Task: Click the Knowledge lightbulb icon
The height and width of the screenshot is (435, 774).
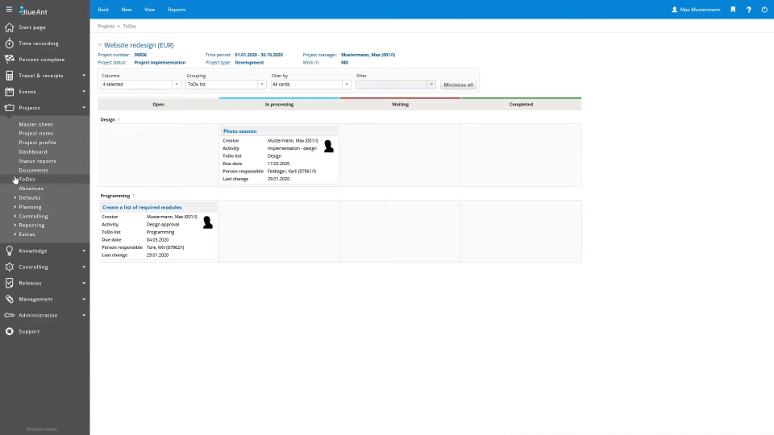Action: [x=9, y=251]
